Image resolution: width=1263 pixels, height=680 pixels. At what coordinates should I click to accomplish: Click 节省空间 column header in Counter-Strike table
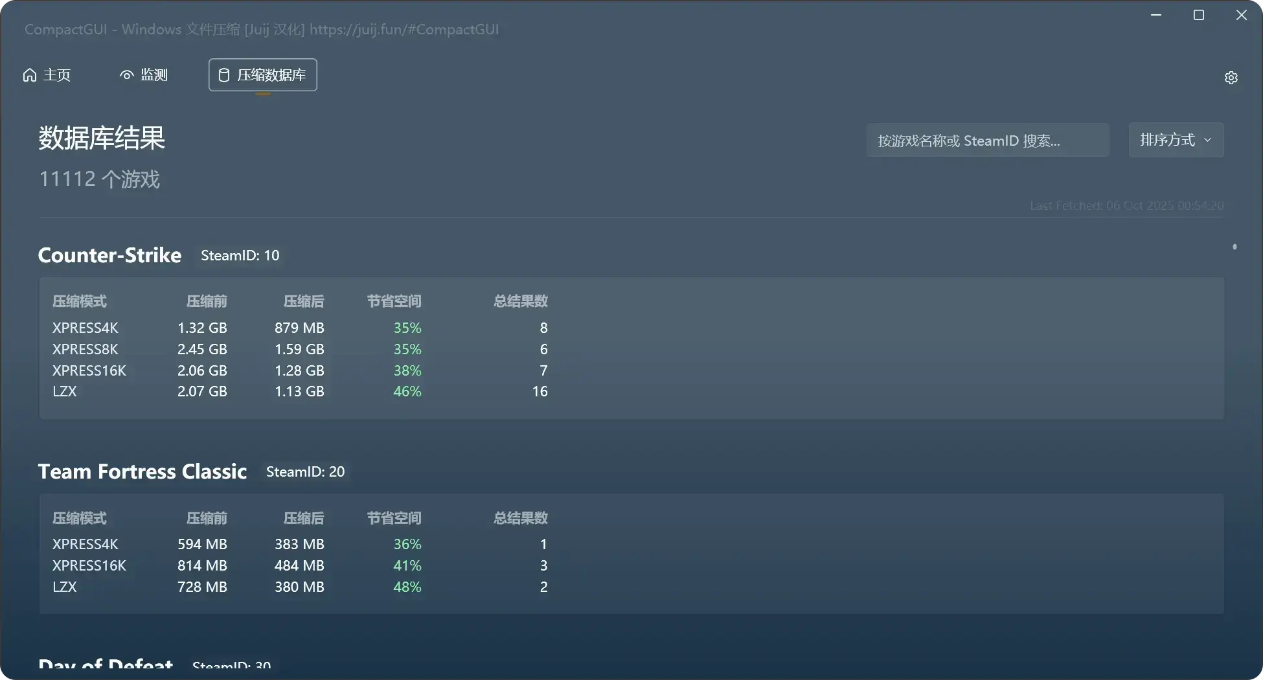pos(394,301)
